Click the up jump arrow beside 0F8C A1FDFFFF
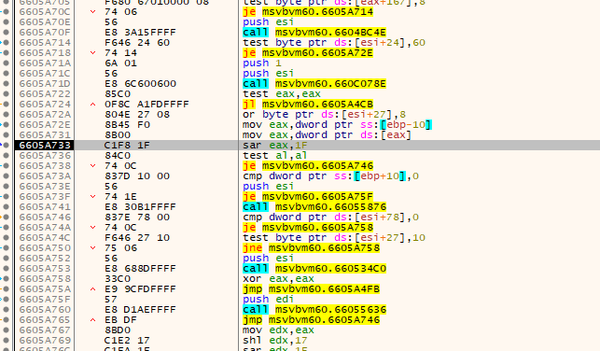Image resolution: width=600 pixels, height=351 pixels. [x=92, y=105]
